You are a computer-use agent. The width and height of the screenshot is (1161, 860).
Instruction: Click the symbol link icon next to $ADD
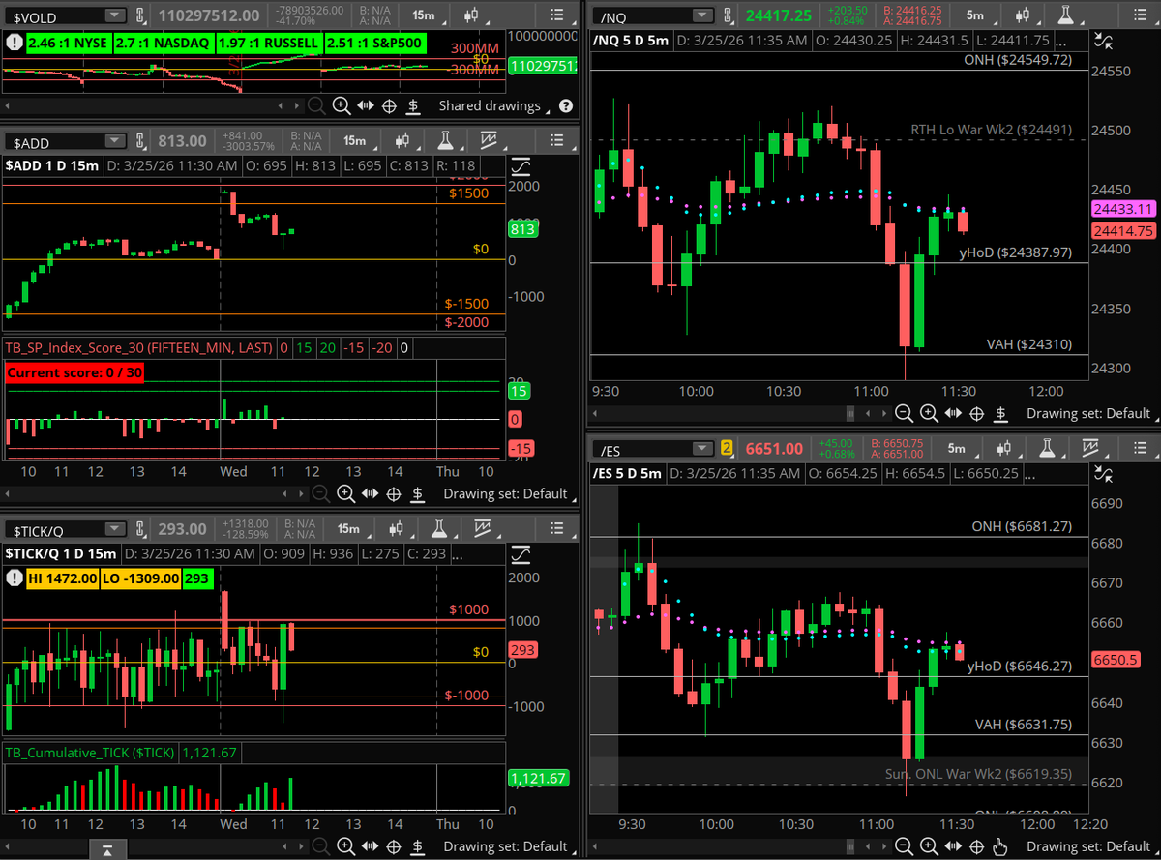140,141
